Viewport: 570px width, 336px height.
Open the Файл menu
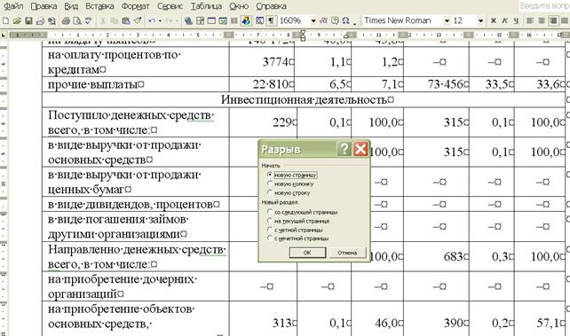[x=13, y=6]
